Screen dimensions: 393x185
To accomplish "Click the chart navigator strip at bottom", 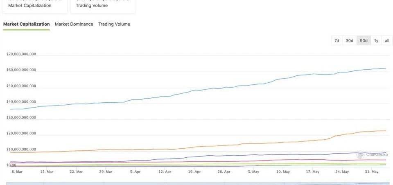I will 197,183.
